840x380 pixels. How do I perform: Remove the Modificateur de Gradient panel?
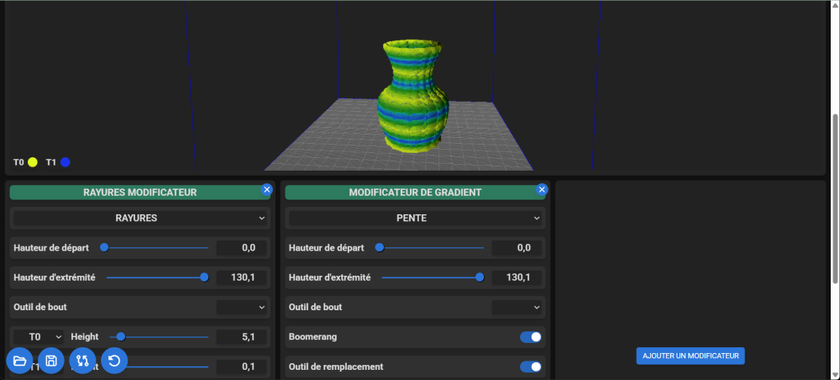click(542, 190)
